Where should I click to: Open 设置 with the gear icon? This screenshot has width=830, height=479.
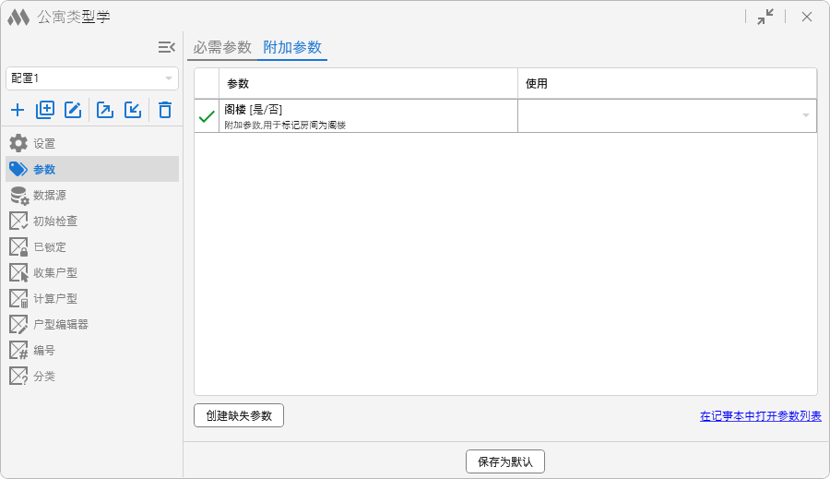click(x=18, y=144)
